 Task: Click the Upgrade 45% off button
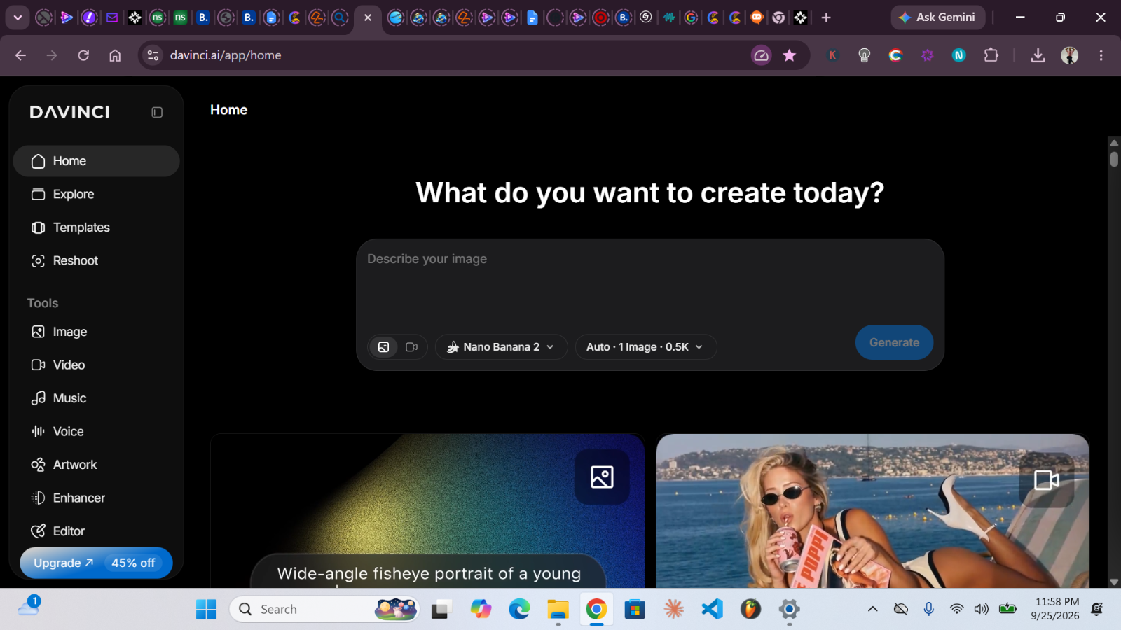tap(96, 563)
